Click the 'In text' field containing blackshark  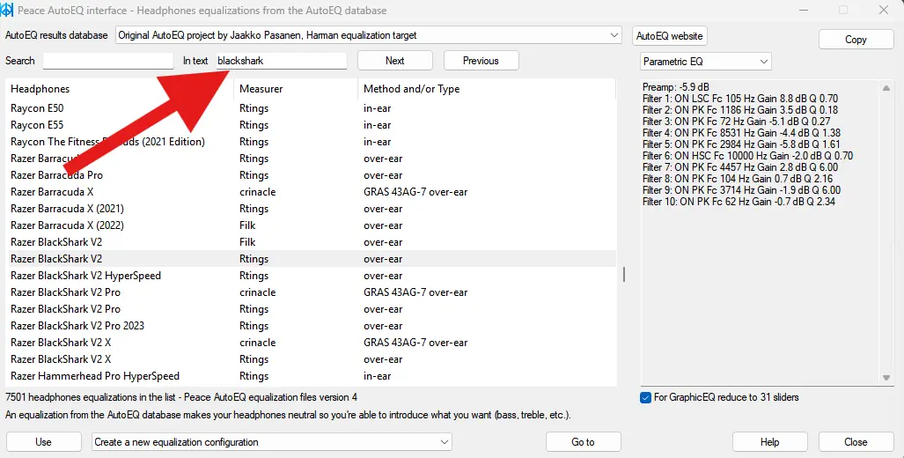pos(282,61)
